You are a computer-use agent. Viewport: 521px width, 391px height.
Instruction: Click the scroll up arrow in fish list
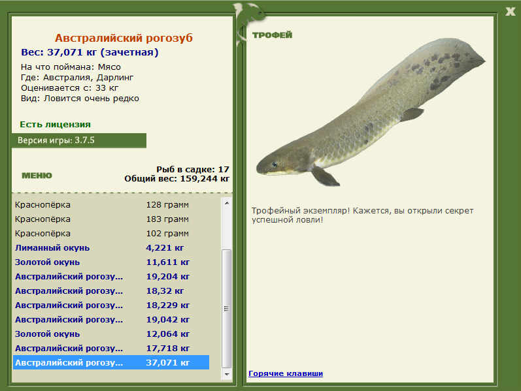tap(227, 203)
